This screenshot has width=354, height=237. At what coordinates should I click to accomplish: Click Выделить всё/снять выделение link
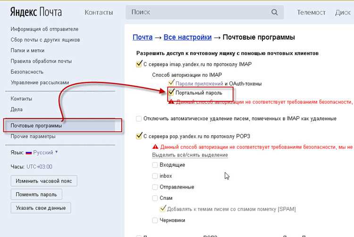tap(190, 155)
